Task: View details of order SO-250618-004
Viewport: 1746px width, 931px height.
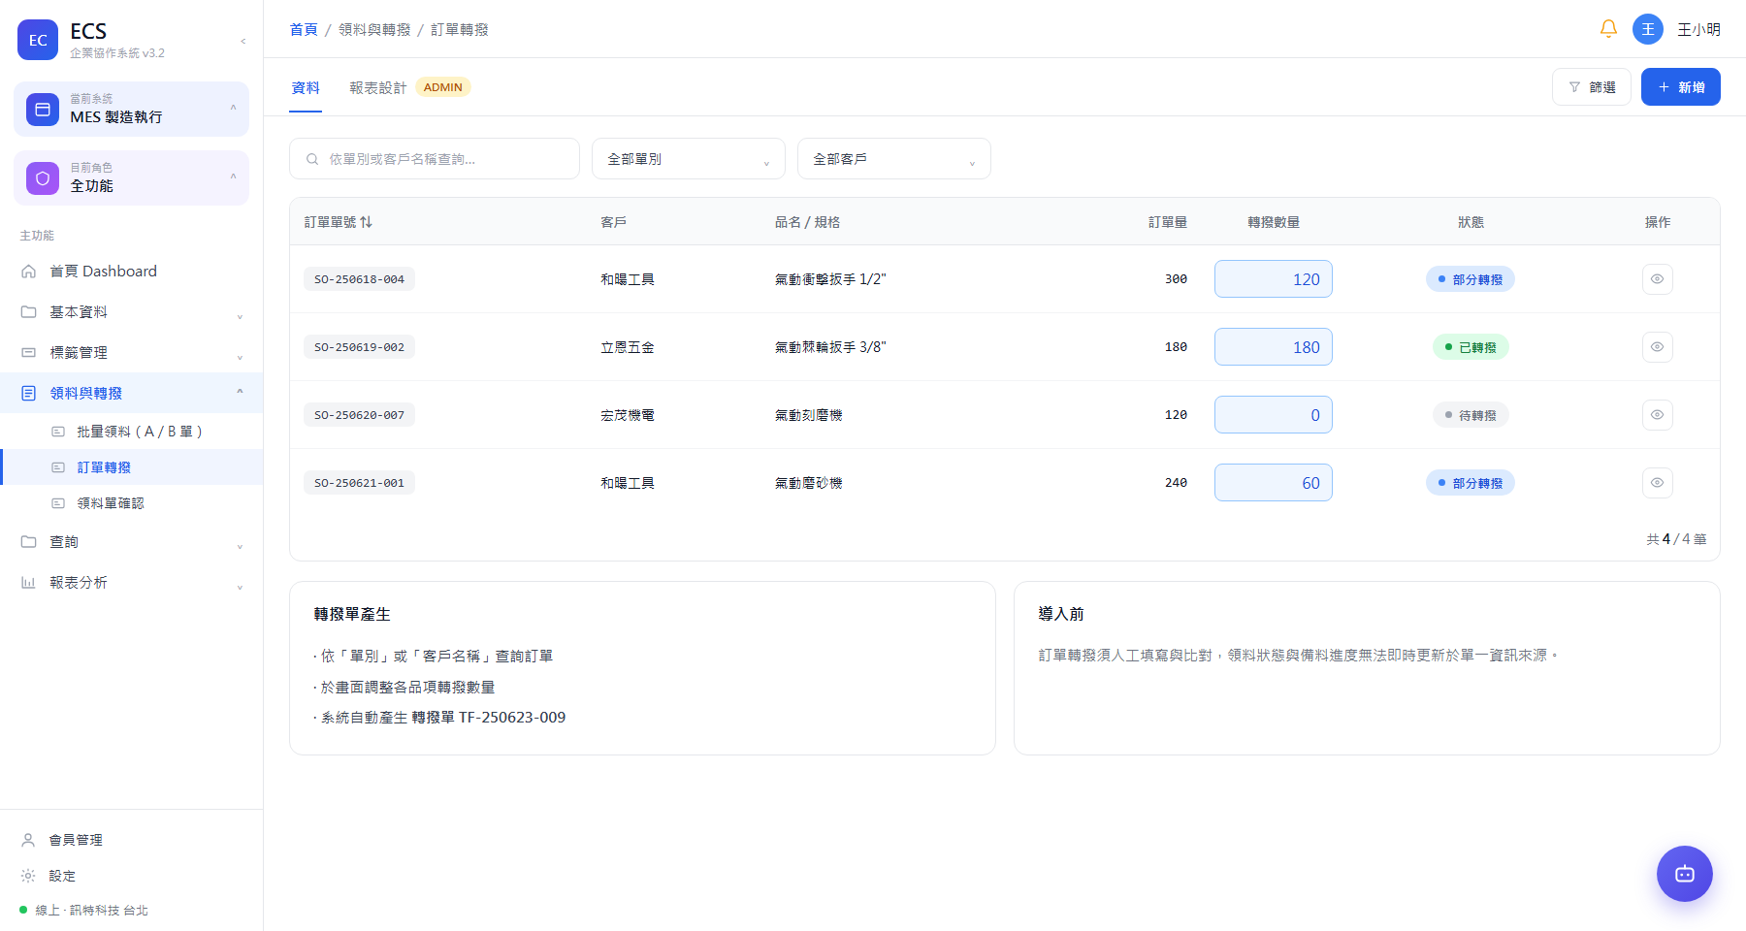Action: [1658, 279]
